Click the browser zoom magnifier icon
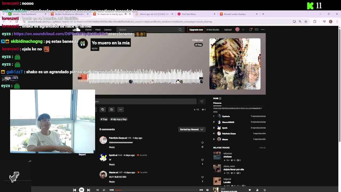The image size is (341, 192). [x=300, y=22]
